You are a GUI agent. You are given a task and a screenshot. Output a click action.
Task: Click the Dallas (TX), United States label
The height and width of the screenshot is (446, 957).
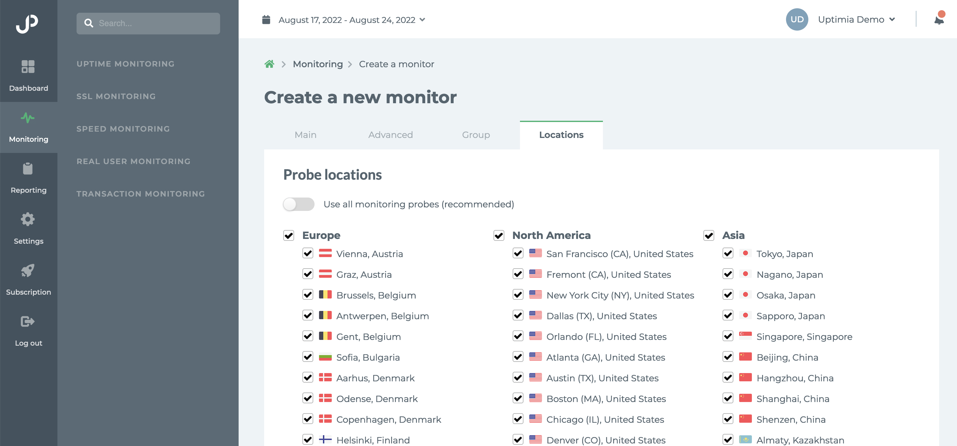(601, 316)
